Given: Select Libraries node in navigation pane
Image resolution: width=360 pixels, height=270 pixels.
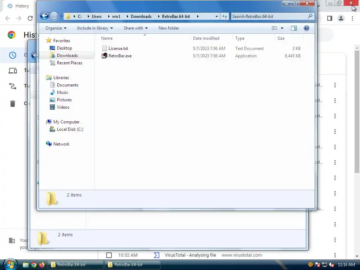Looking at the screenshot, I should click(61, 78).
